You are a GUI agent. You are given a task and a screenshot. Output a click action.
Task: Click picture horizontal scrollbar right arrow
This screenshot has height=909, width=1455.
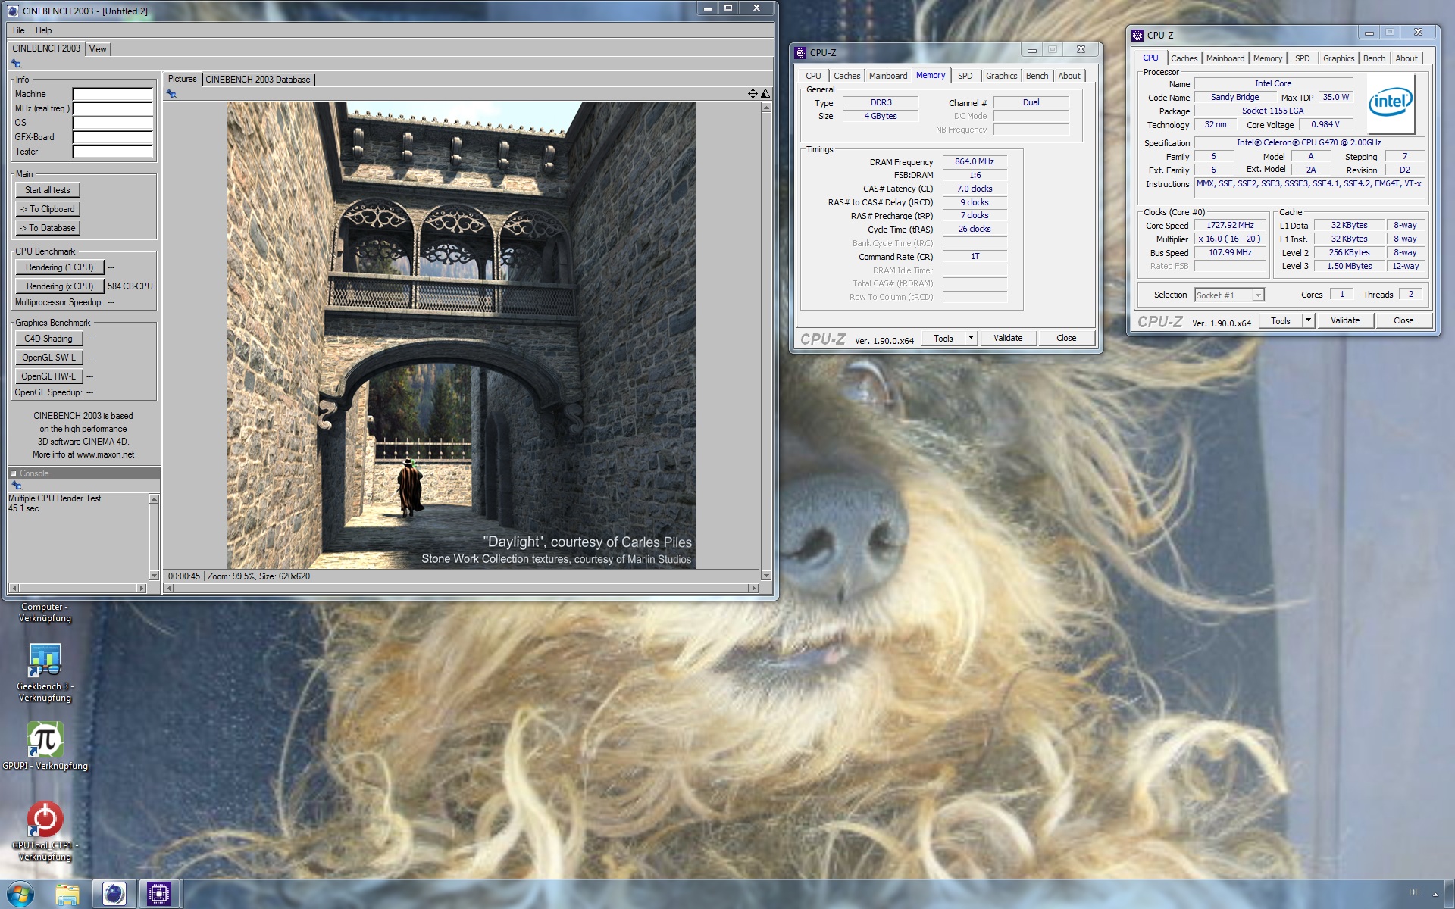pos(753,588)
